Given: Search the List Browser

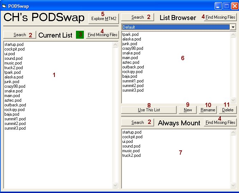Looking at the screenshot, I should coord(138,17).
